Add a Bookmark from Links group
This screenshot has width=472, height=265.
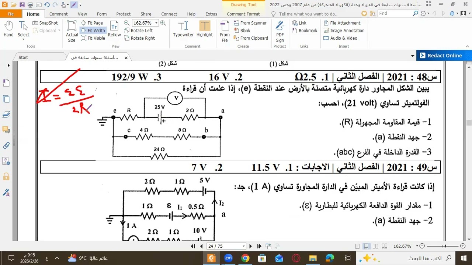click(x=305, y=31)
